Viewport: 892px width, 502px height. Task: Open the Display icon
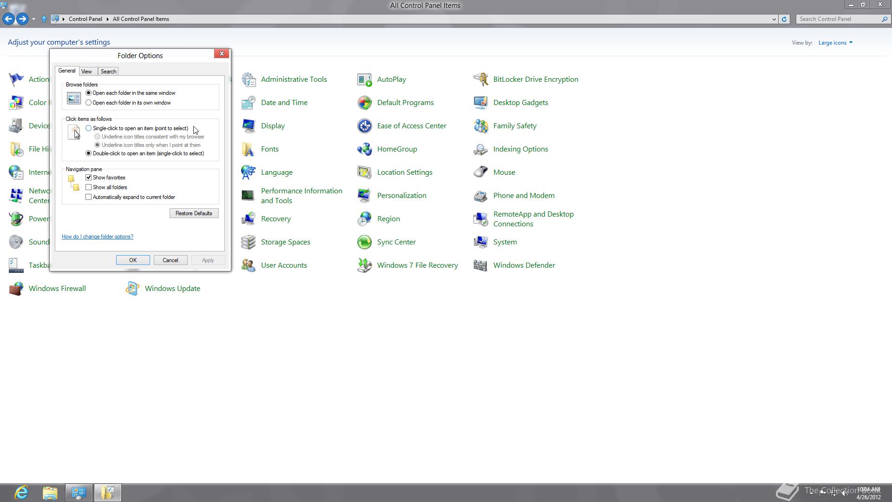249,126
